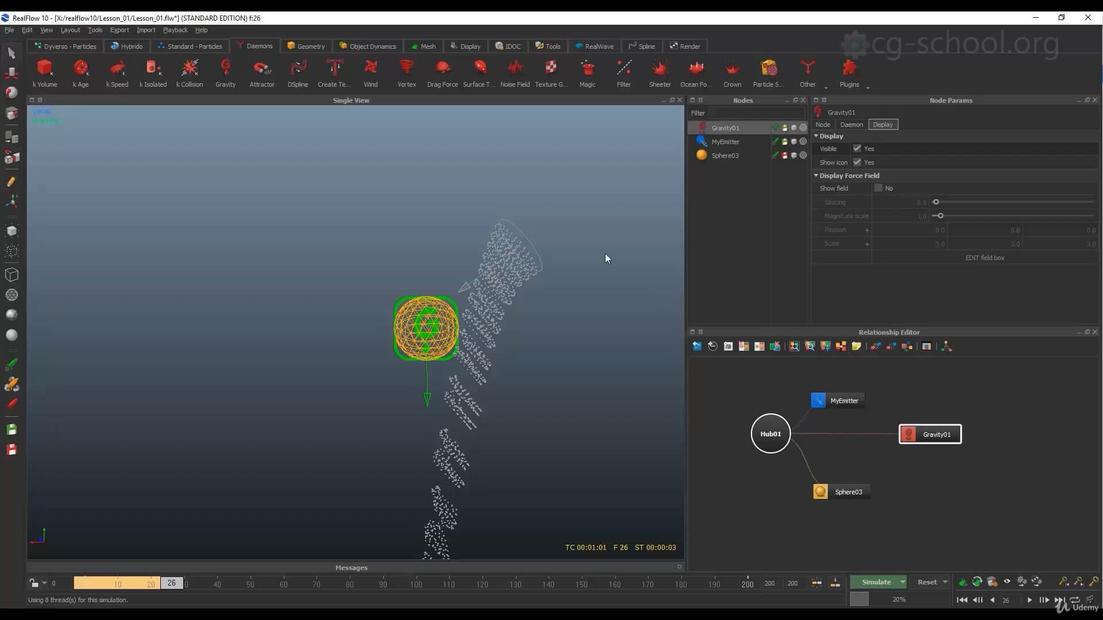Add a k Age daemon
Viewport: 1103px width, 620px height.
point(81,73)
